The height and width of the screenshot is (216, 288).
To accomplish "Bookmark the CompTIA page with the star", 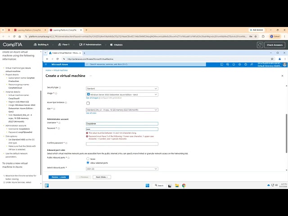I will [x=256, y=36].
